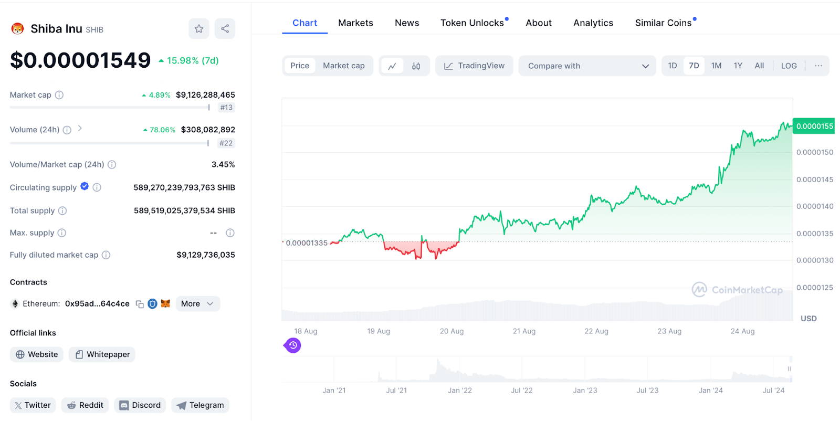Open the News tab
The image size is (840, 421).
pos(407,23)
